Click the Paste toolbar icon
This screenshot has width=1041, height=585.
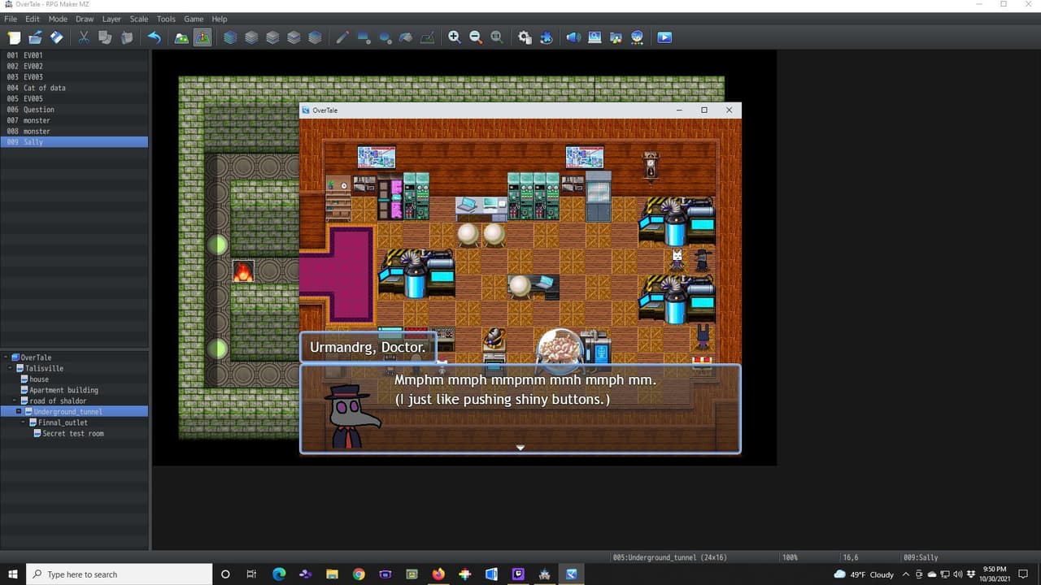(x=126, y=37)
